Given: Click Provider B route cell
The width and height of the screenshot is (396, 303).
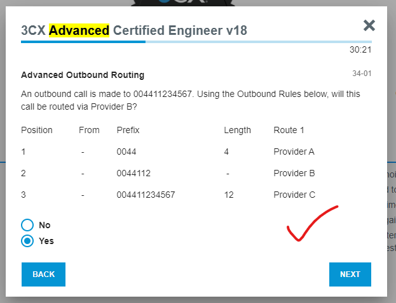Looking at the screenshot, I should coord(294,173).
